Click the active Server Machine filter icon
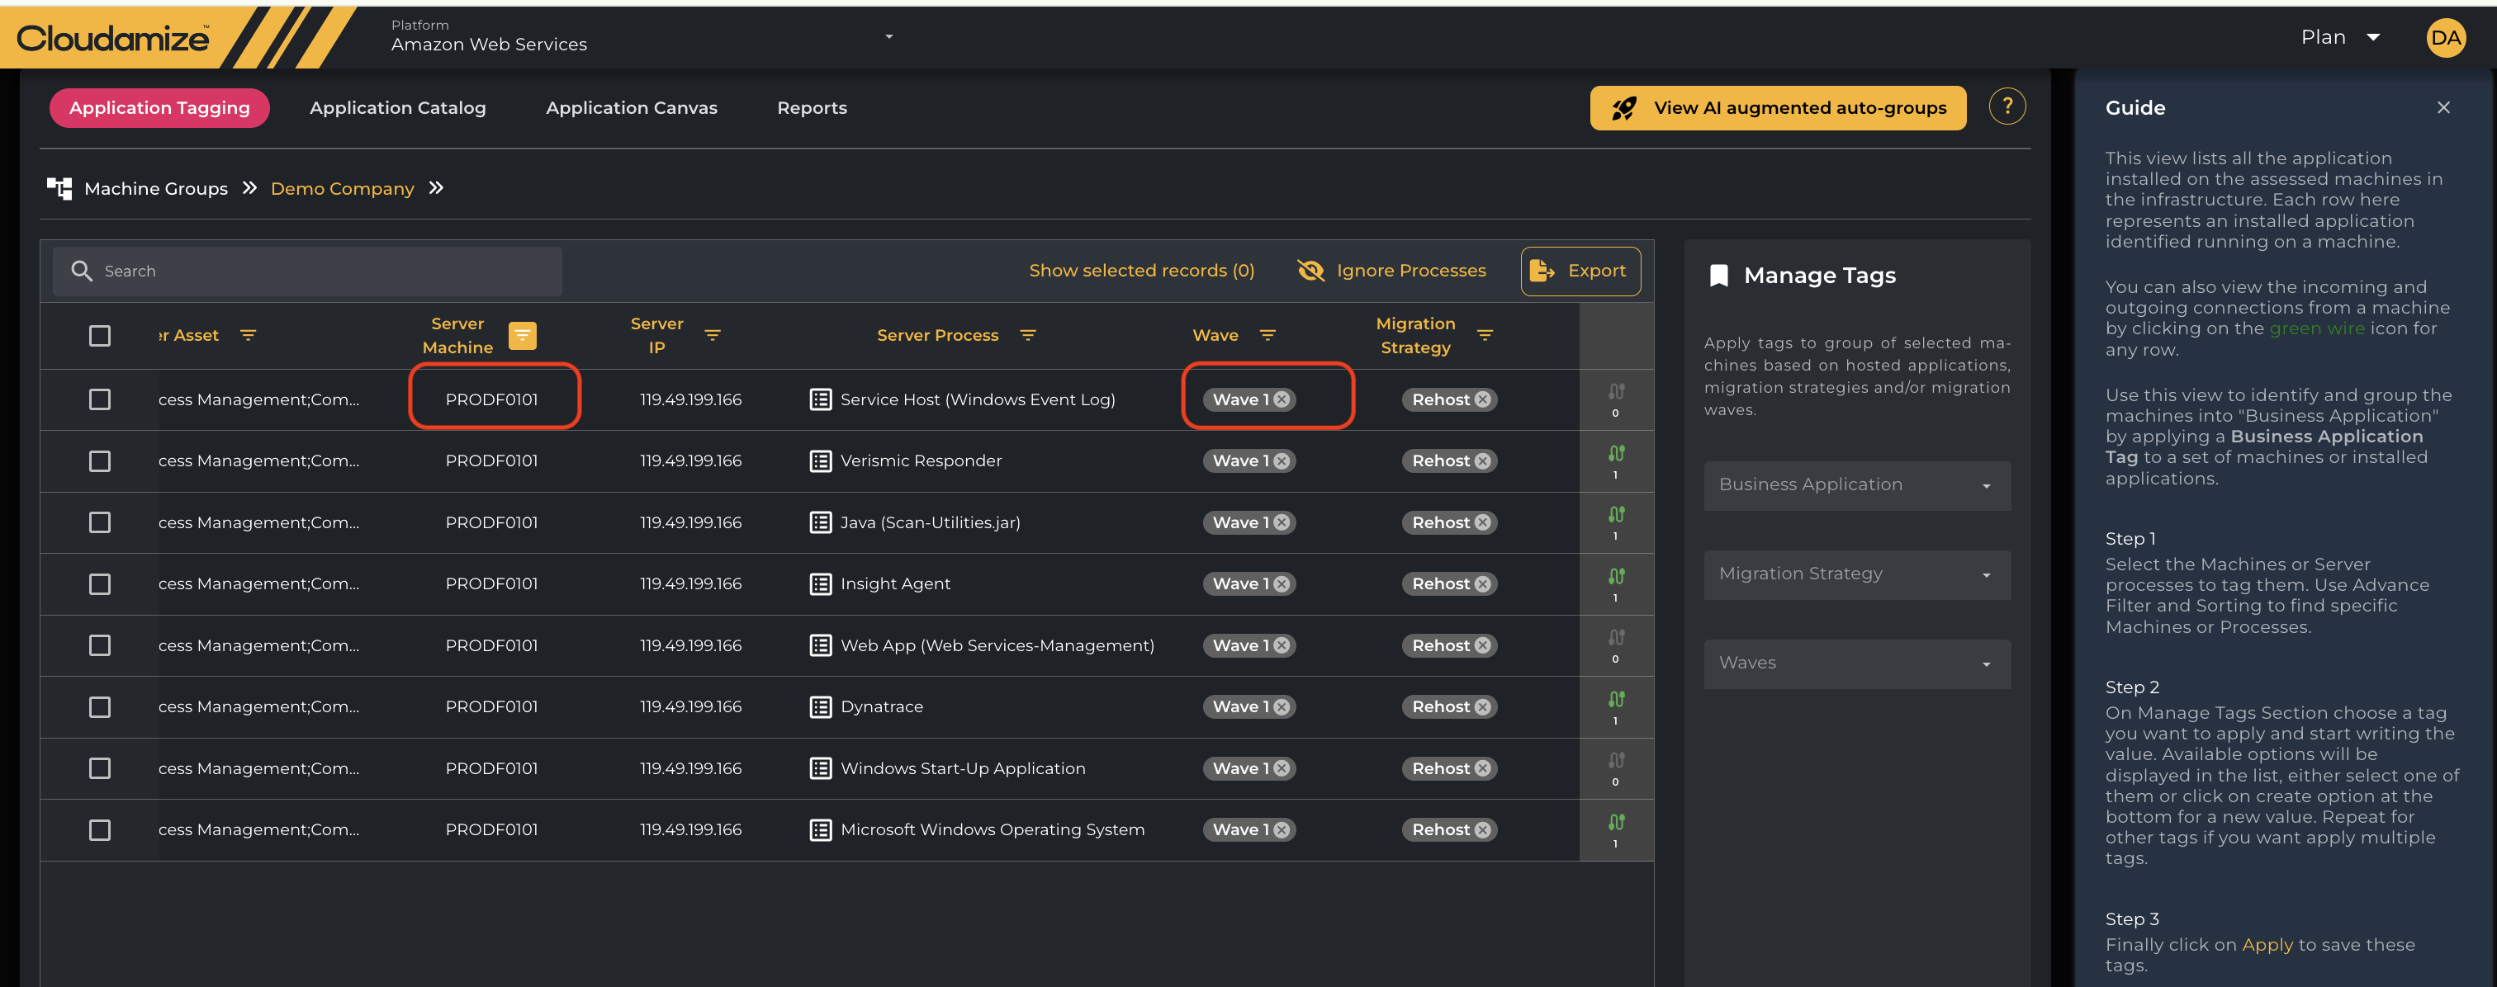The height and width of the screenshot is (987, 2497). (522, 335)
